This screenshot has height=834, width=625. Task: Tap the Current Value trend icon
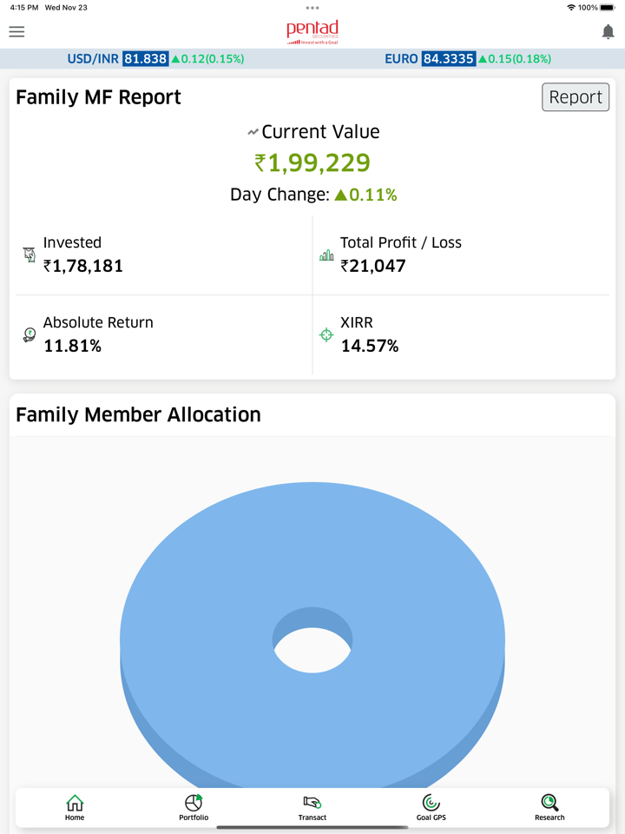click(x=253, y=132)
